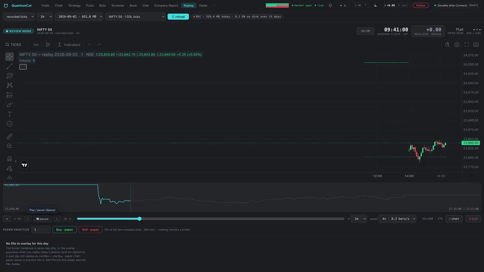Focus the HH:MM jump time field

[x=365, y=31]
